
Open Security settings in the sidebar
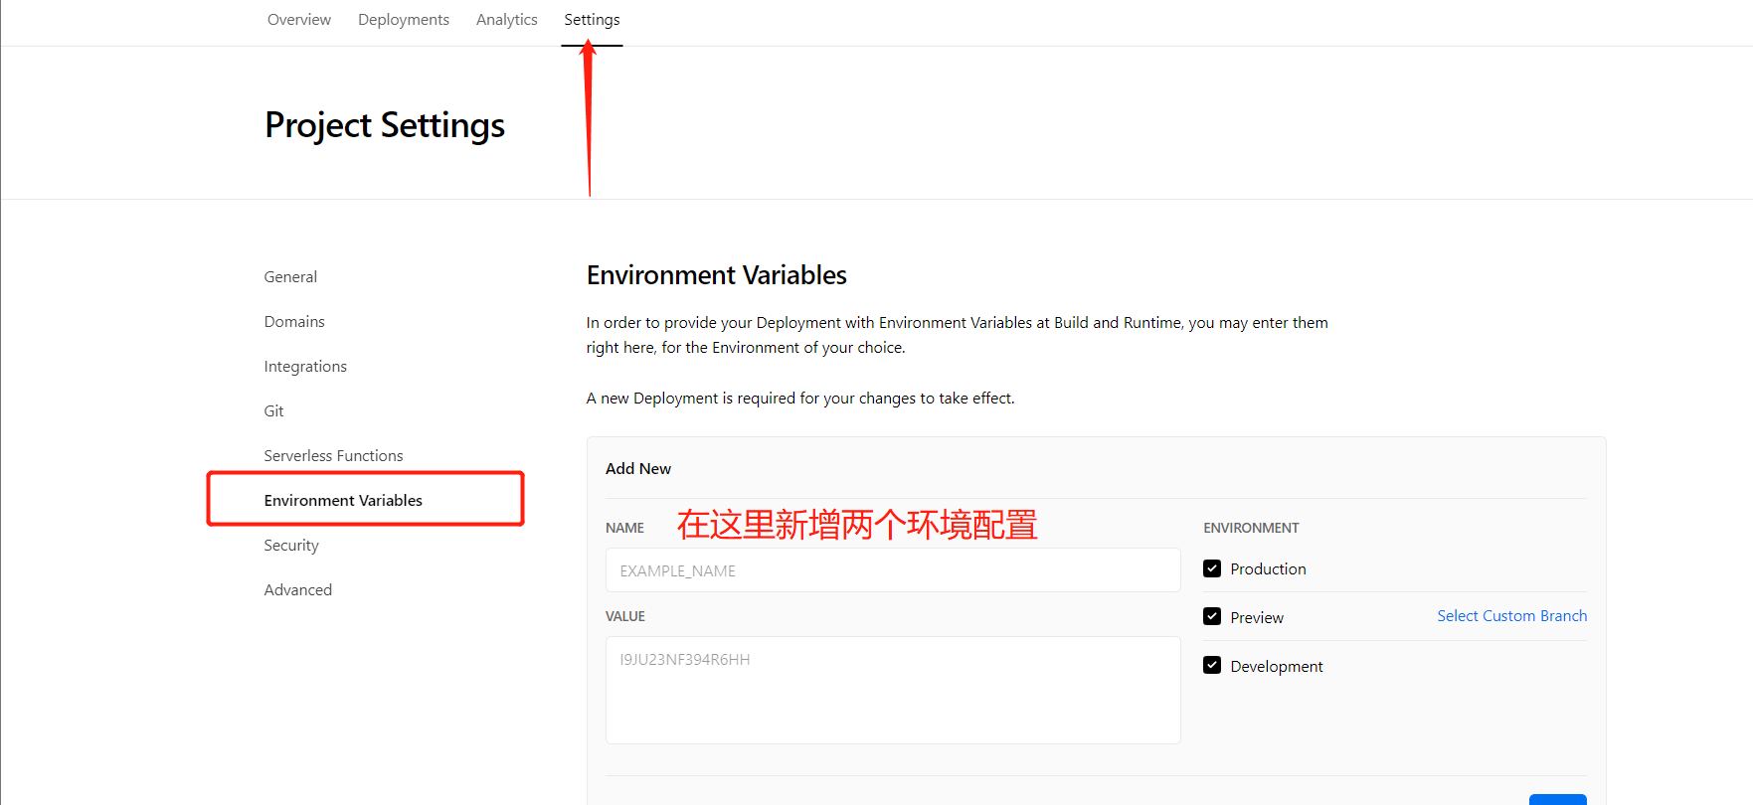pyautogui.click(x=291, y=546)
